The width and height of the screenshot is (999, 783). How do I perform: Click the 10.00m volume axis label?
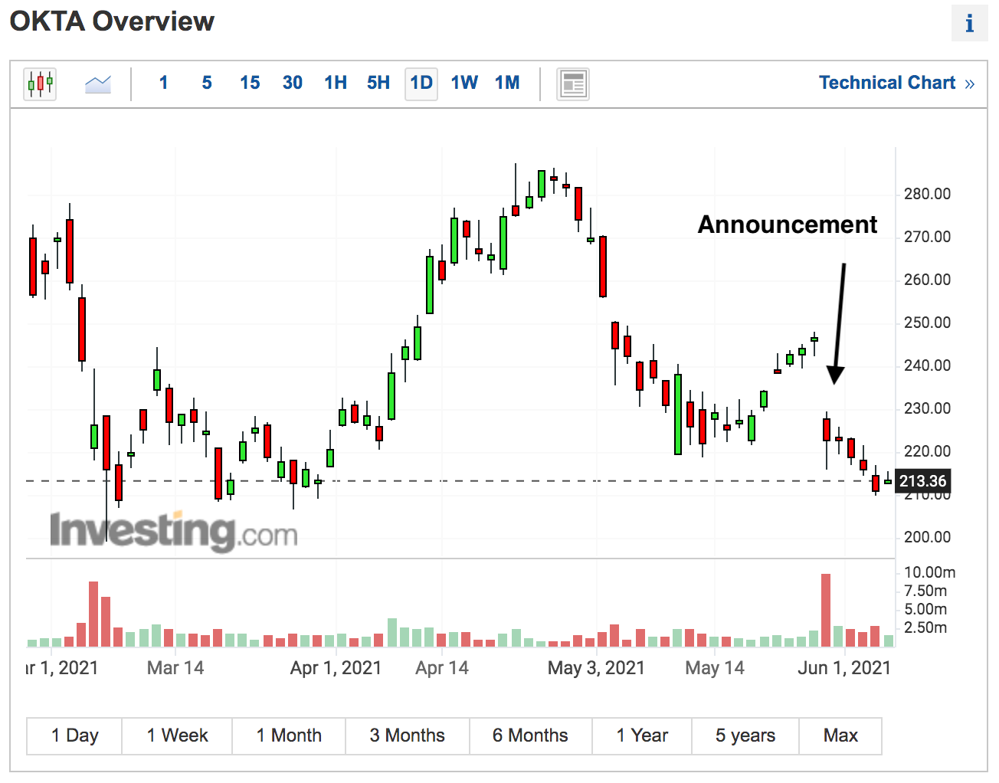click(x=930, y=572)
